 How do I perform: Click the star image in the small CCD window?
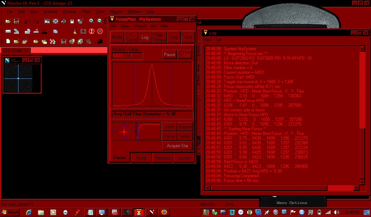[18, 78]
